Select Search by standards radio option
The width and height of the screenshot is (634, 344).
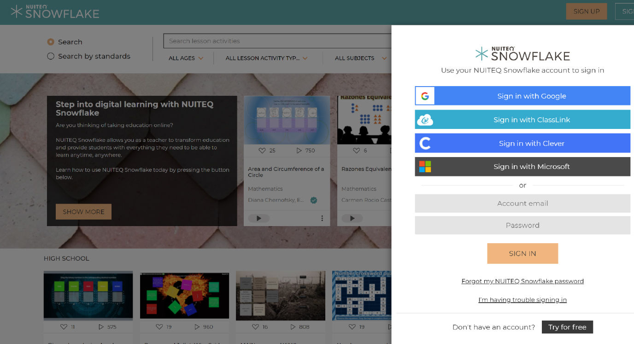click(51, 56)
